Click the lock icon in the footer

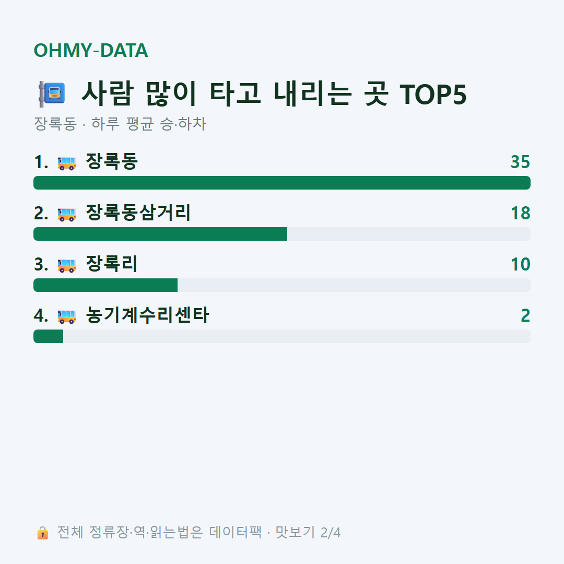click(x=42, y=532)
